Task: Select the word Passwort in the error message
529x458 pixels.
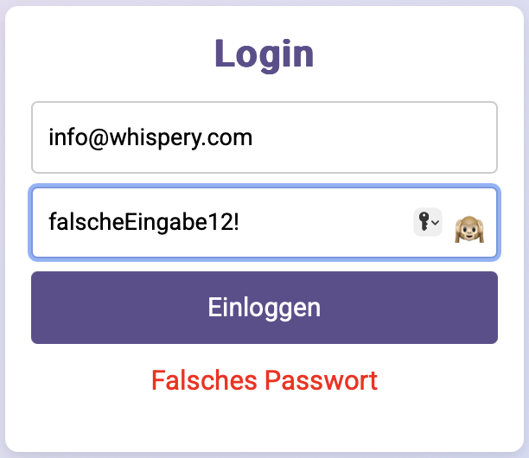Action: point(321,380)
